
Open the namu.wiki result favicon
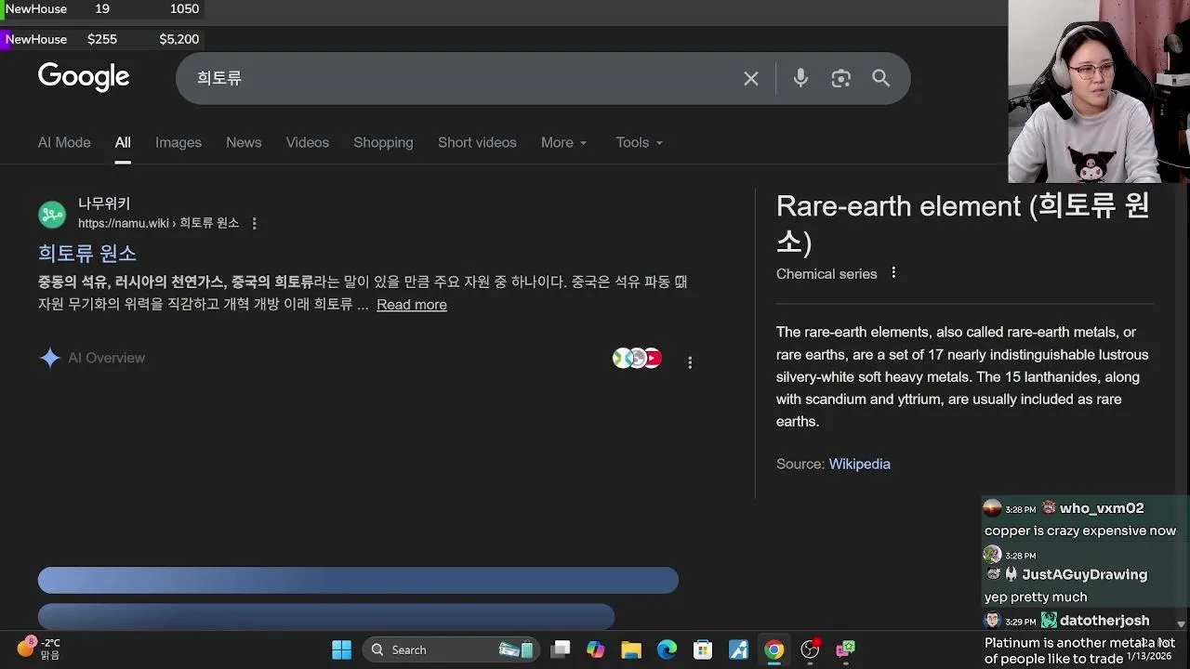click(52, 215)
